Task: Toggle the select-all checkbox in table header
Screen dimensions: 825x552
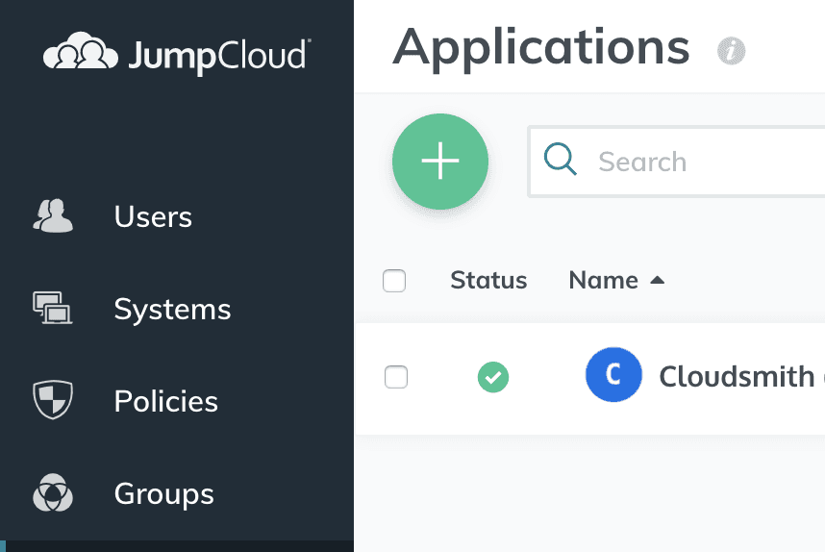Action: (x=394, y=281)
